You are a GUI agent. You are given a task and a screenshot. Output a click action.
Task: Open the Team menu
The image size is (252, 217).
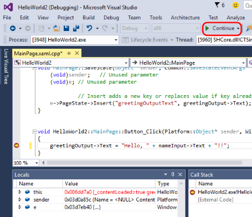pyautogui.click(x=134, y=18)
